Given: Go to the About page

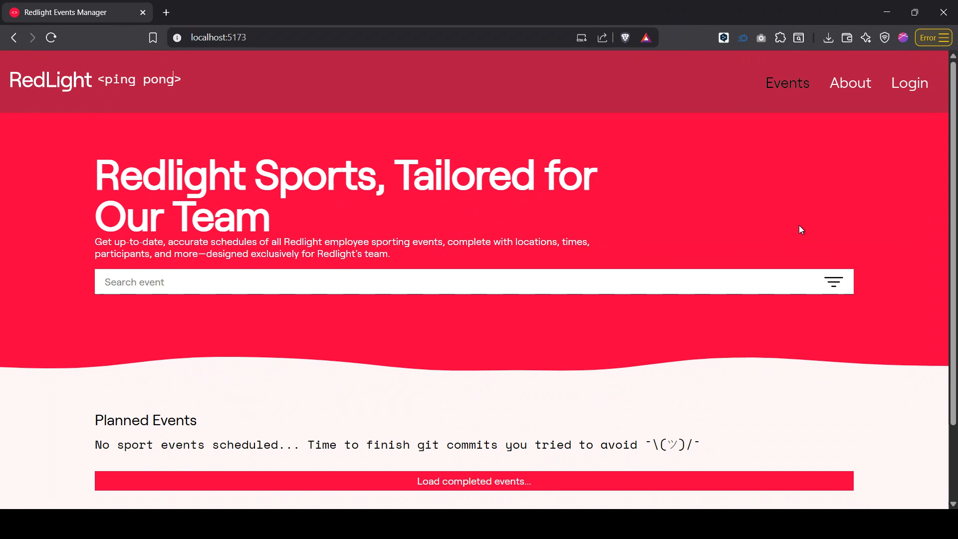Looking at the screenshot, I should click(x=850, y=83).
